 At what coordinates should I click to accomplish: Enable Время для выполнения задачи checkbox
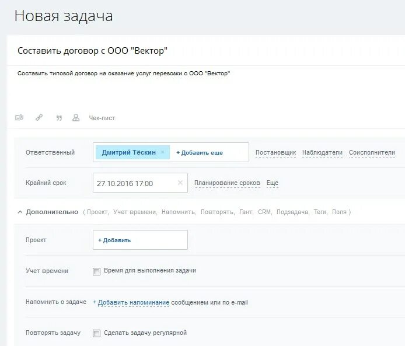coord(96,271)
